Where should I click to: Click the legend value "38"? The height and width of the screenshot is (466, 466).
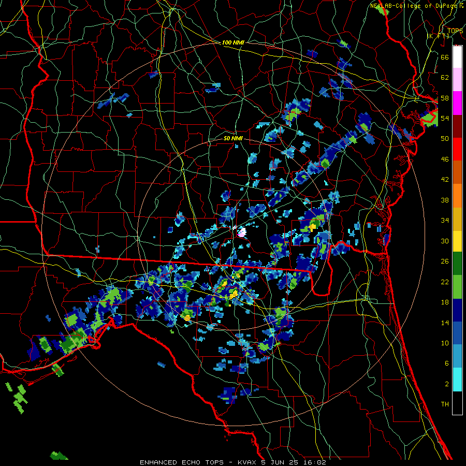(x=445, y=200)
